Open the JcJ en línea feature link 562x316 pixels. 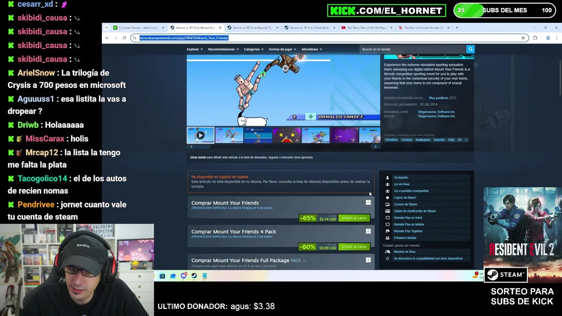tap(401, 184)
